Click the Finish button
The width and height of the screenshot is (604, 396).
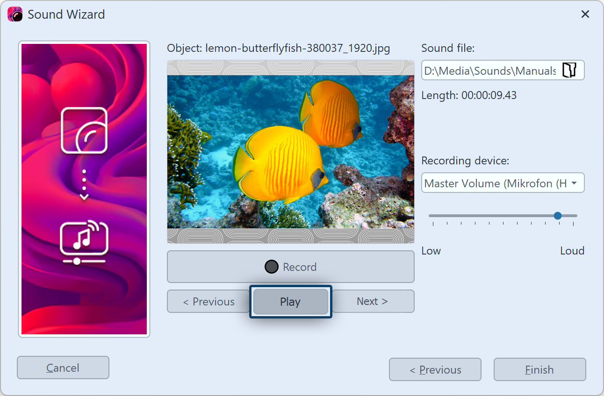click(x=539, y=370)
